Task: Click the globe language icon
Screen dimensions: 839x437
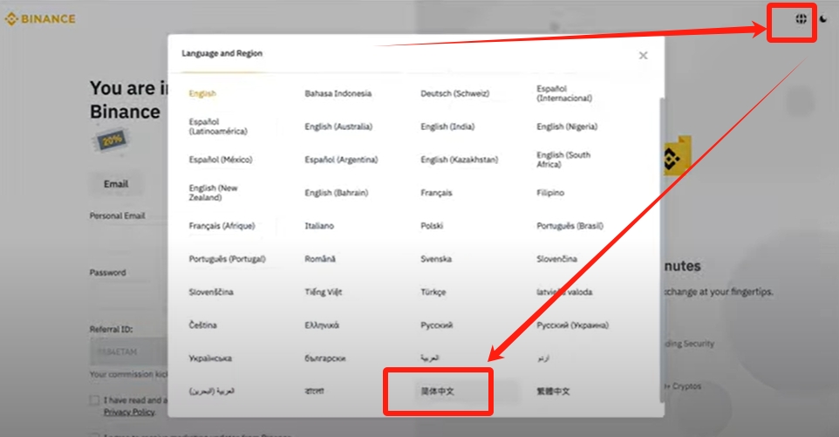Action: click(x=801, y=18)
